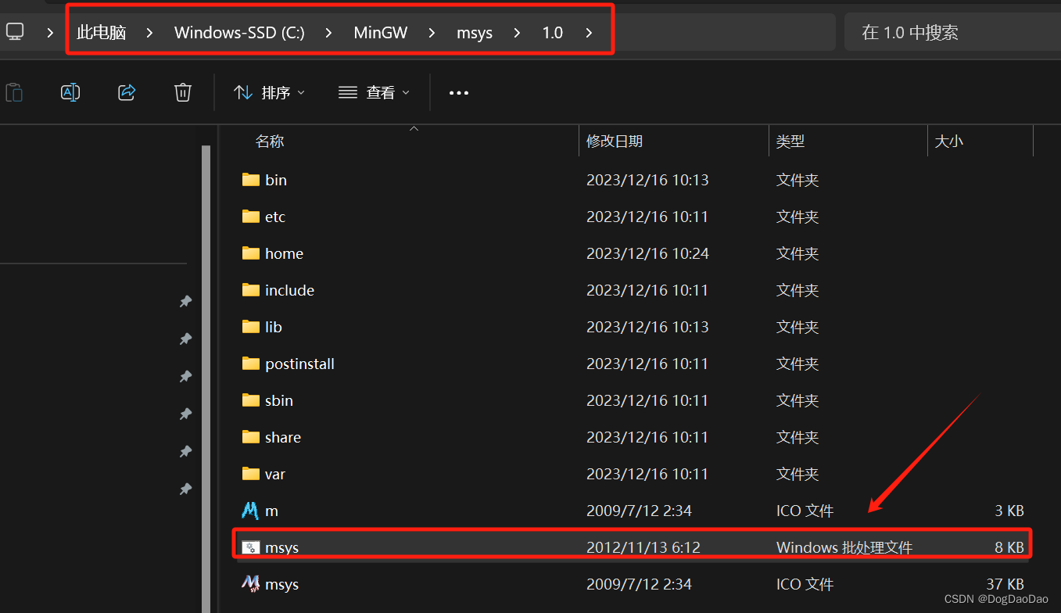The width and height of the screenshot is (1061, 613).
Task: Click date 2023/12/16 10:24 of home
Action: point(647,253)
